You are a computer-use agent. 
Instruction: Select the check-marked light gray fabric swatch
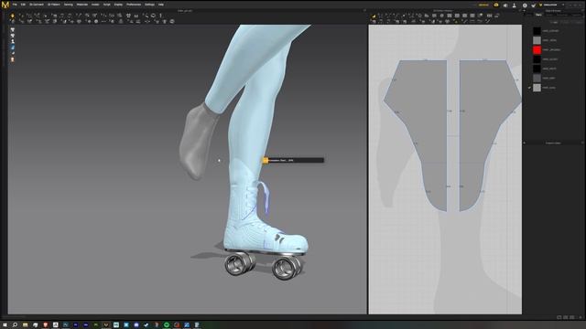(x=537, y=88)
